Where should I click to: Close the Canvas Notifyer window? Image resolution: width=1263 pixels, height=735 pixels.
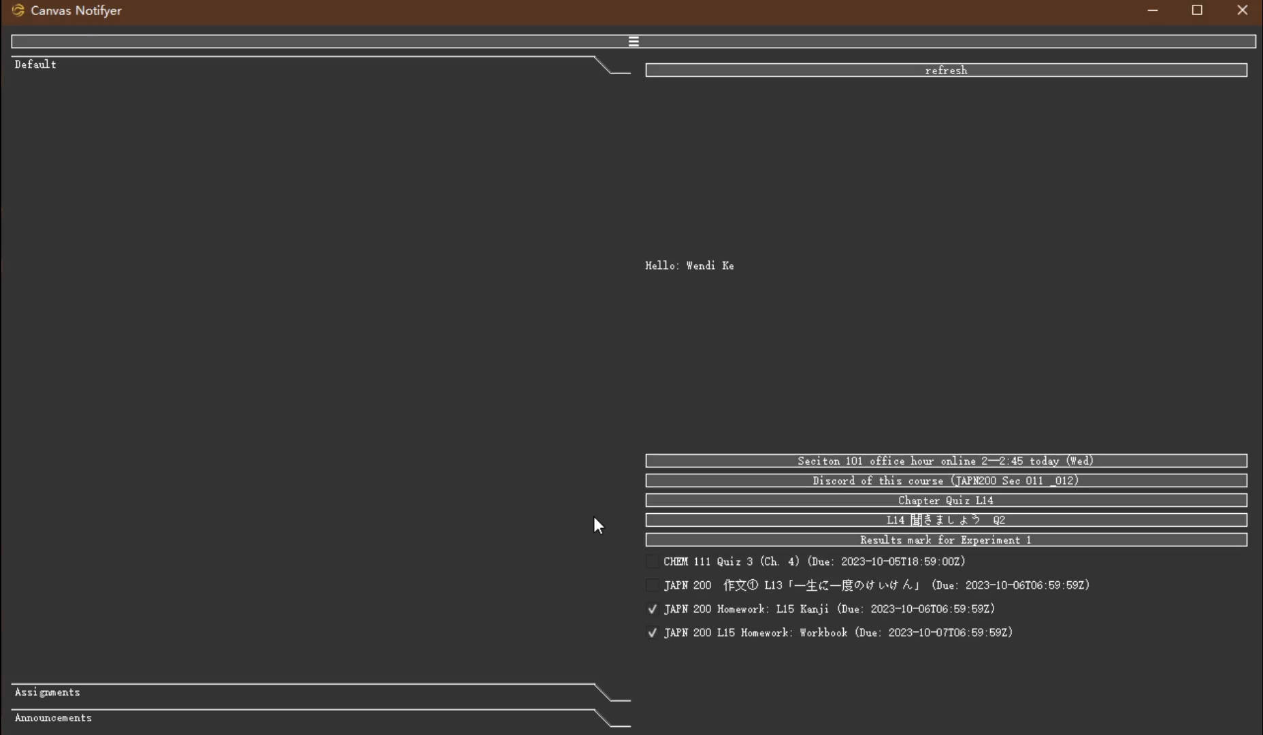click(1242, 10)
